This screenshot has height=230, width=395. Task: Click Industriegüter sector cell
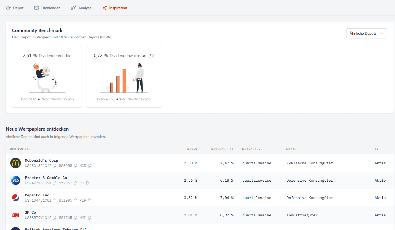click(x=302, y=215)
